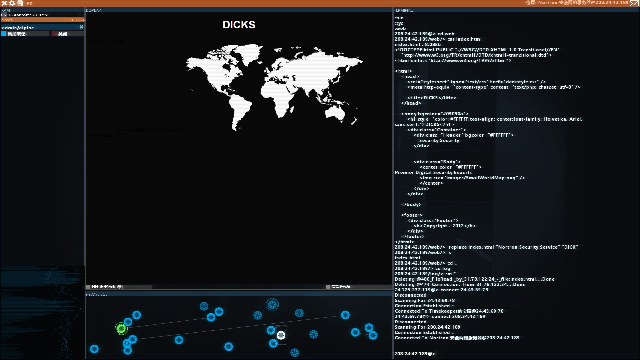The height and width of the screenshot is (360, 640).
Task: Click the floppy disk save icon
Action: click(x=20, y=3)
